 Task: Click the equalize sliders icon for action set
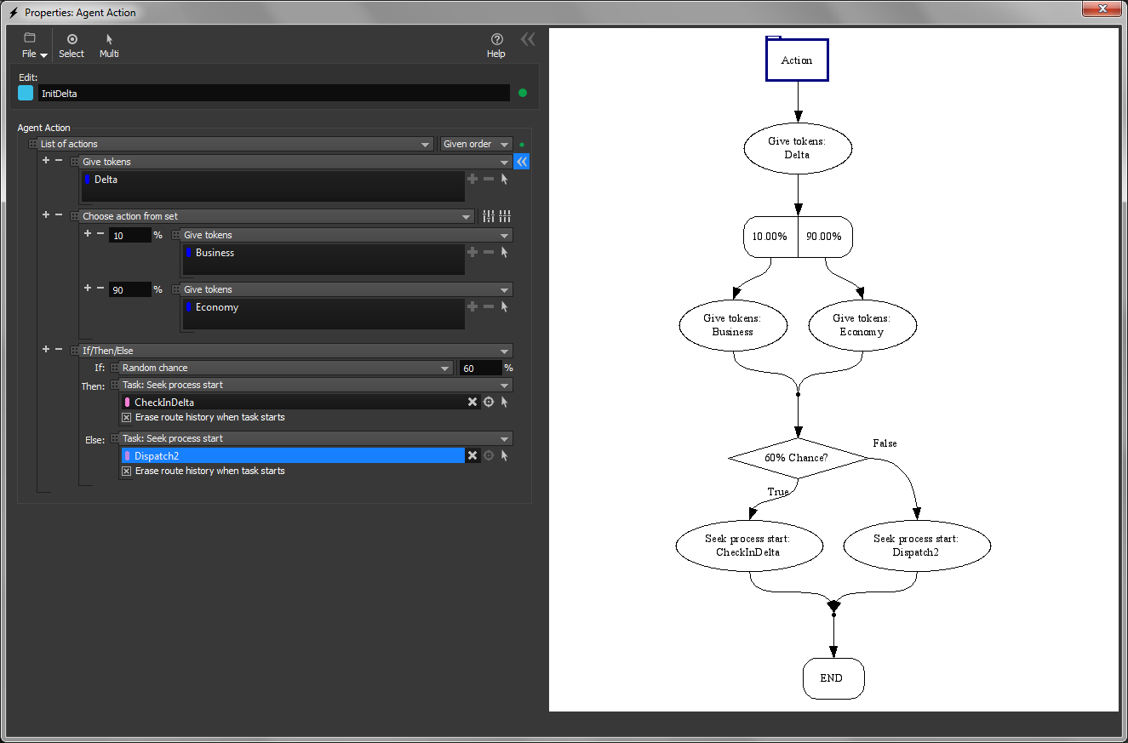point(505,216)
